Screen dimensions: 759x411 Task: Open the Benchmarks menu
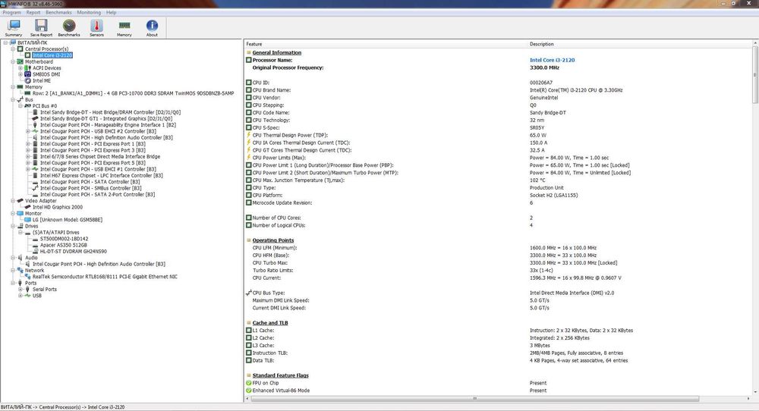58,13
